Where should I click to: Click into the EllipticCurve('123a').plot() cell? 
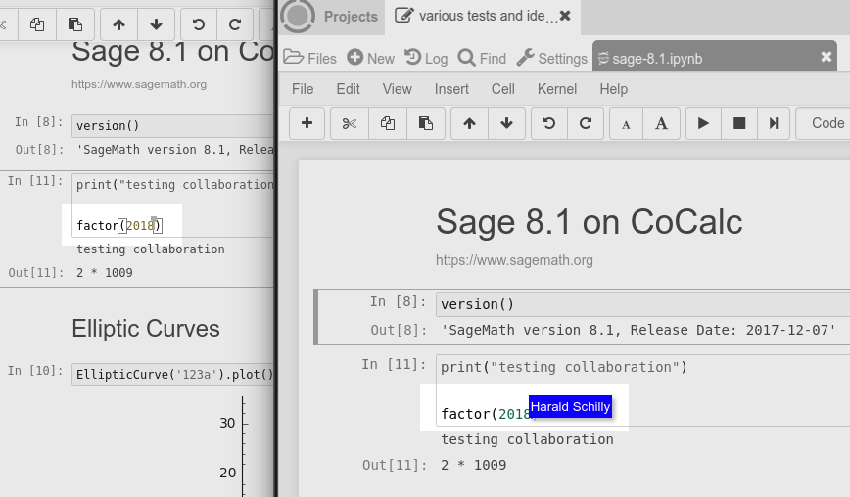point(172,374)
